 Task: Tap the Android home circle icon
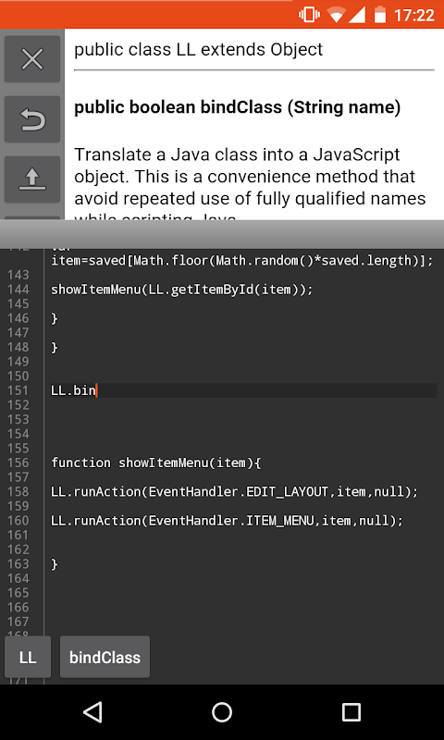pyautogui.click(x=222, y=711)
